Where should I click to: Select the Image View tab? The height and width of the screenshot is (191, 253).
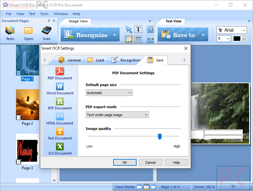click(x=78, y=21)
